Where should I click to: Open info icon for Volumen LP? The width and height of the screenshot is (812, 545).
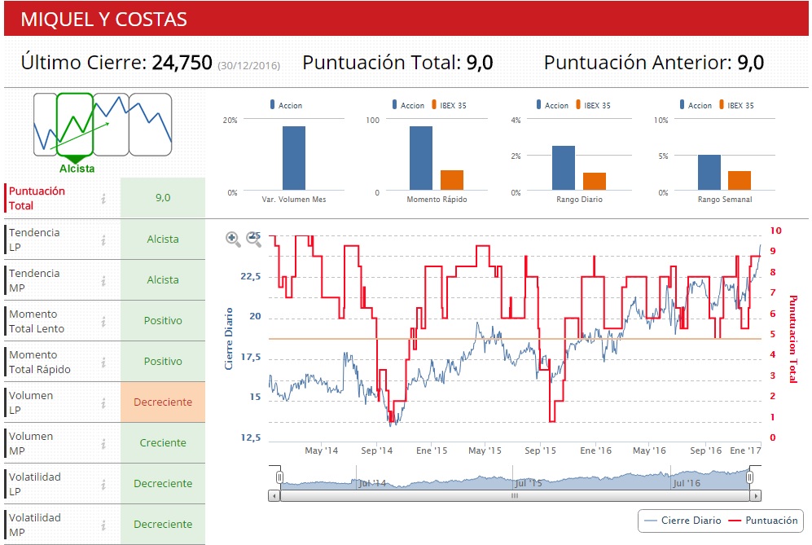[x=103, y=403]
